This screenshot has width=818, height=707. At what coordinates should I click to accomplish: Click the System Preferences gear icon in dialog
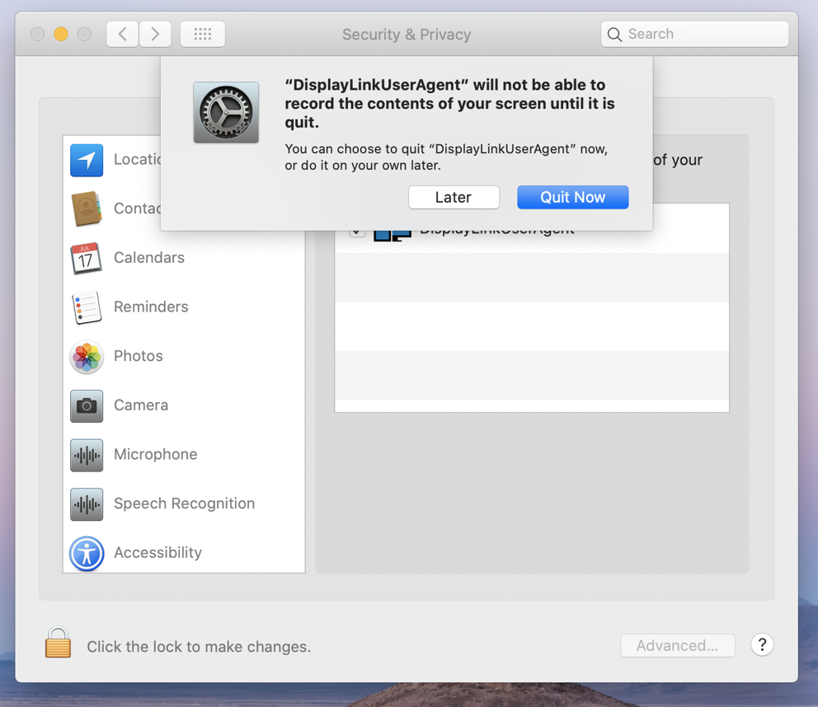coord(226,112)
